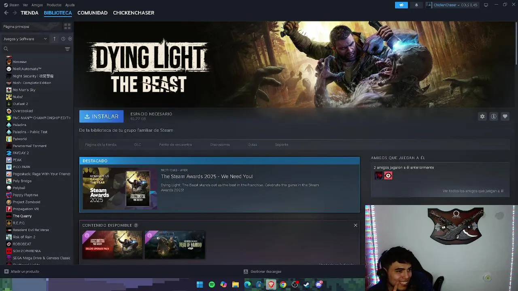This screenshot has height=291, width=518.
Task: Open CHICKENCHASER profile section
Action: pyautogui.click(x=134, y=13)
